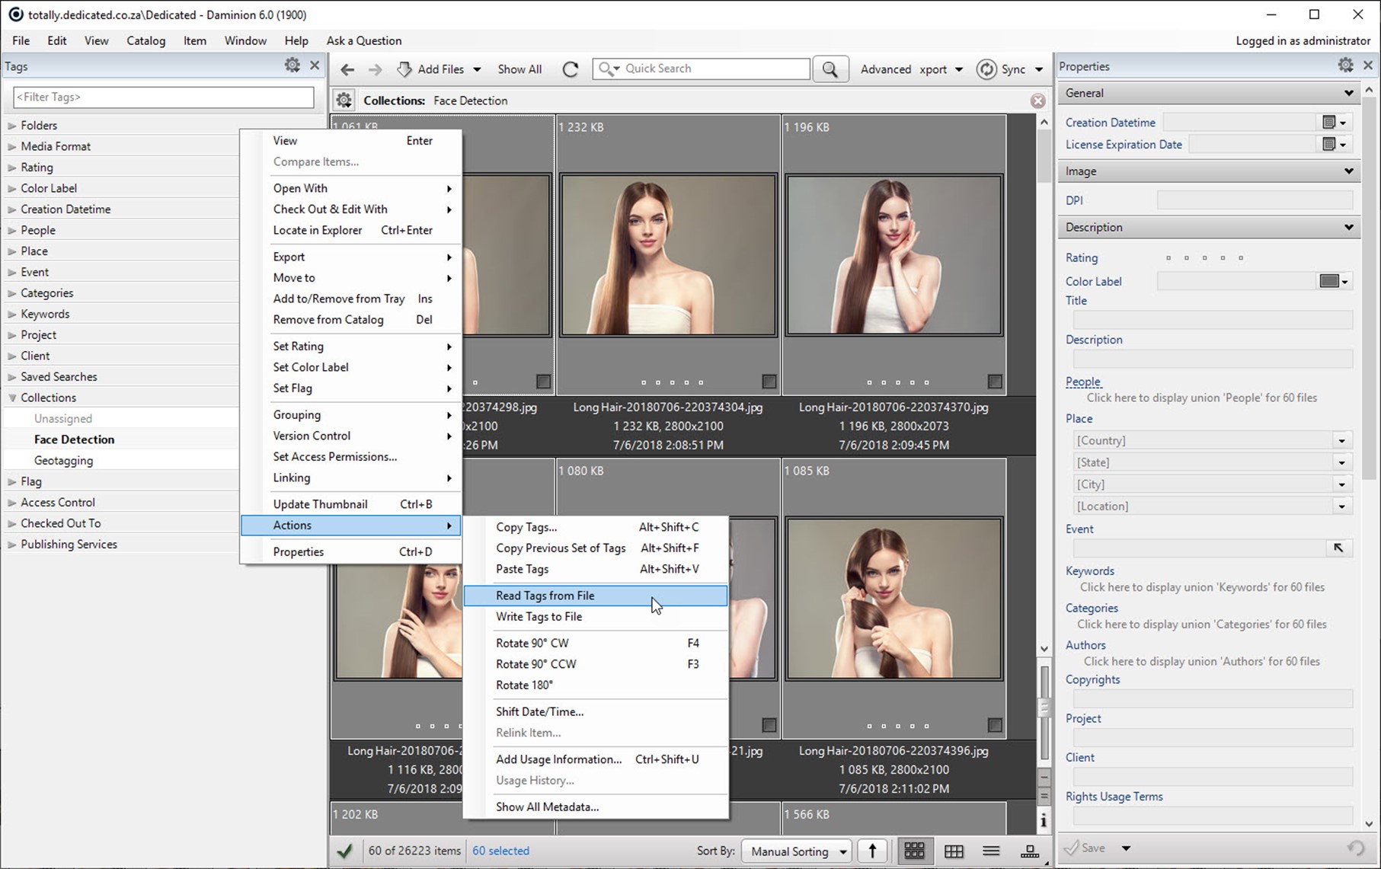Toggle flag checkbox on Long Hair 220374370 thumbnail

(x=994, y=381)
